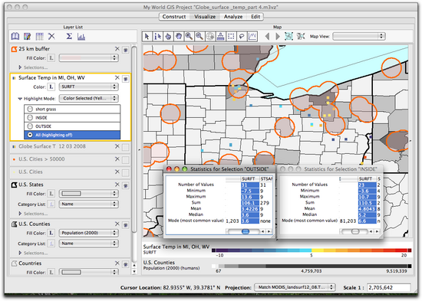Click OUTSIDE statistics window horizontal scrollbar thumb

(x=246, y=231)
